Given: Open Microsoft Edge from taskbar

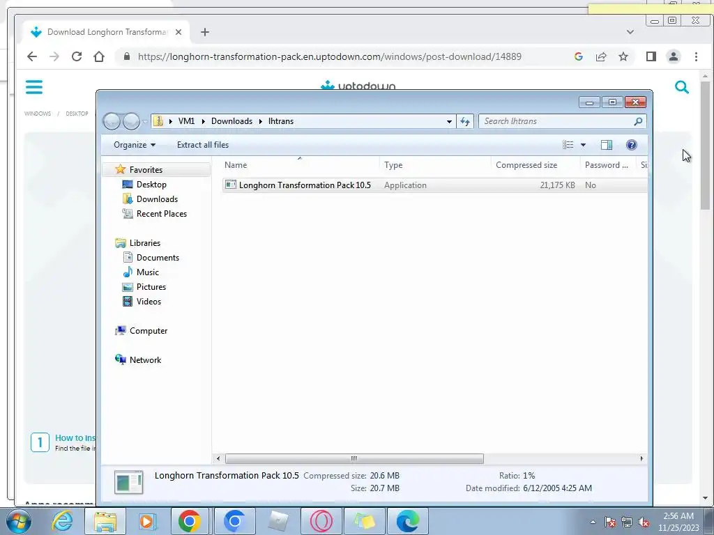Looking at the screenshot, I should (x=407, y=521).
